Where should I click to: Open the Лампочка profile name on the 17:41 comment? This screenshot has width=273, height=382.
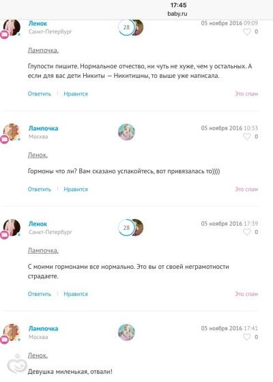44,328
